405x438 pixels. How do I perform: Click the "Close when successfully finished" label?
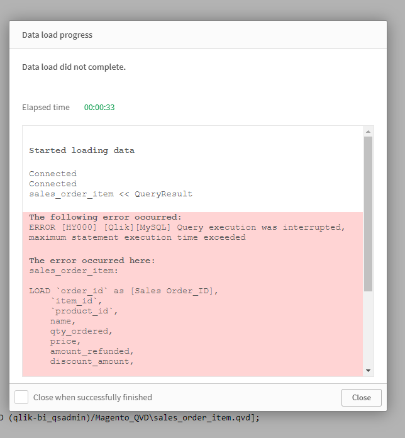(92, 397)
